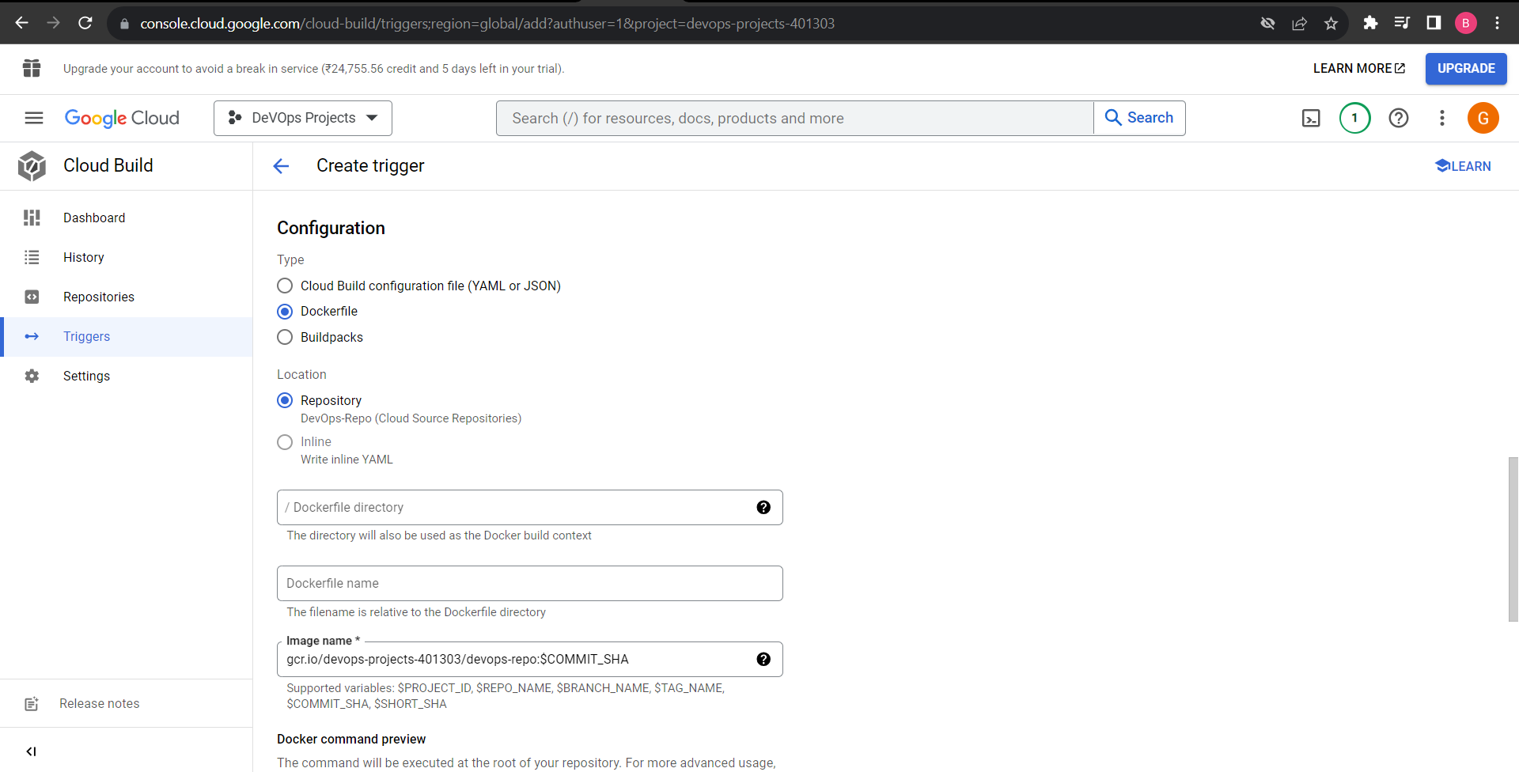Show help for Image name field
The height and width of the screenshot is (772, 1519).
tap(763, 660)
